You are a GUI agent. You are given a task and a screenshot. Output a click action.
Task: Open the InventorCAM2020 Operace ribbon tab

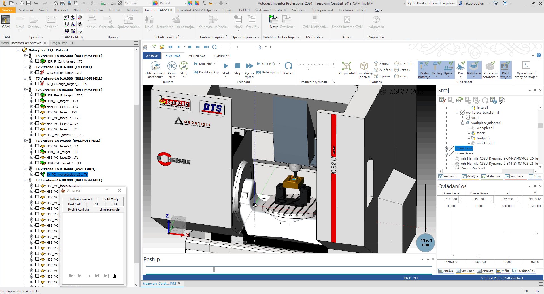(197, 10)
